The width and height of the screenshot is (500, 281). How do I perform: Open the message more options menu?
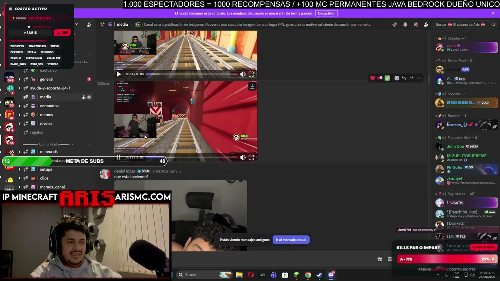coord(419,78)
